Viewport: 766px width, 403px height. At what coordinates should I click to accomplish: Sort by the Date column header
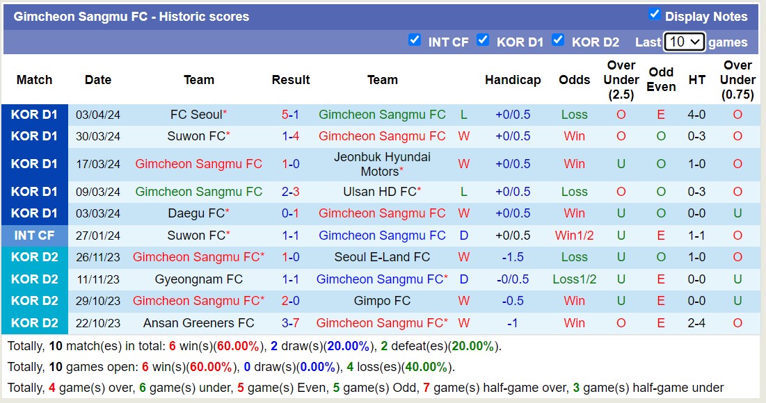pos(97,80)
